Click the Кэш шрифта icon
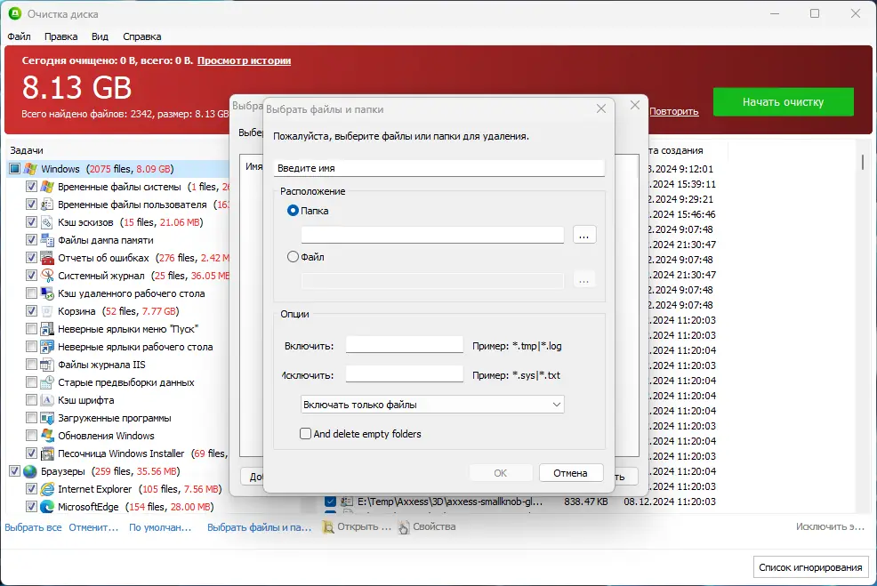This screenshot has height=586, width=877. tap(47, 400)
